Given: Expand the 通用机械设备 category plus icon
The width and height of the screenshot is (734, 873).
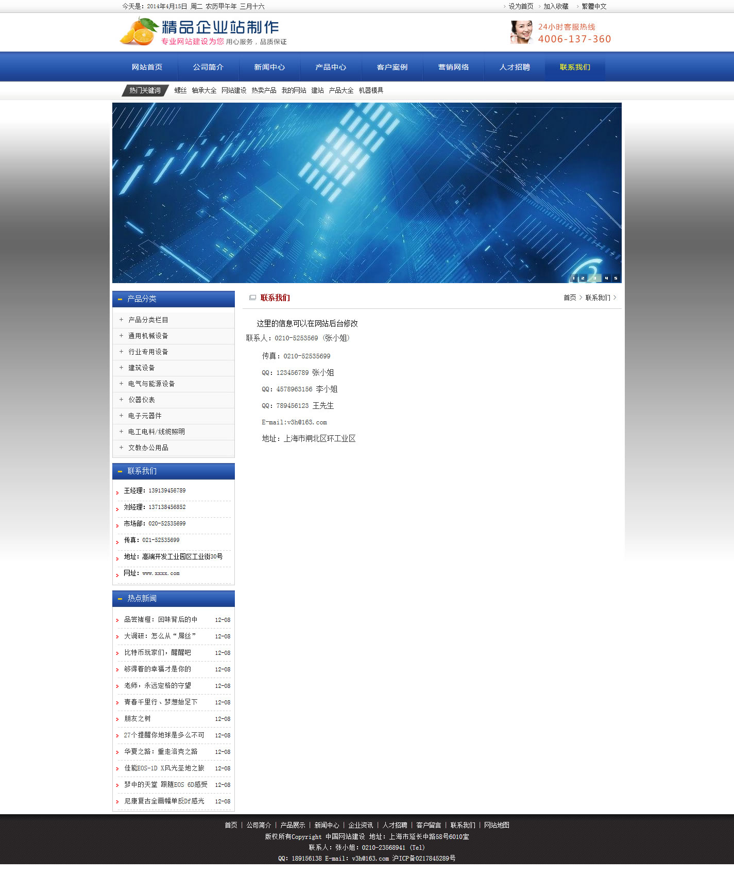Looking at the screenshot, I should tap(121, 336).
